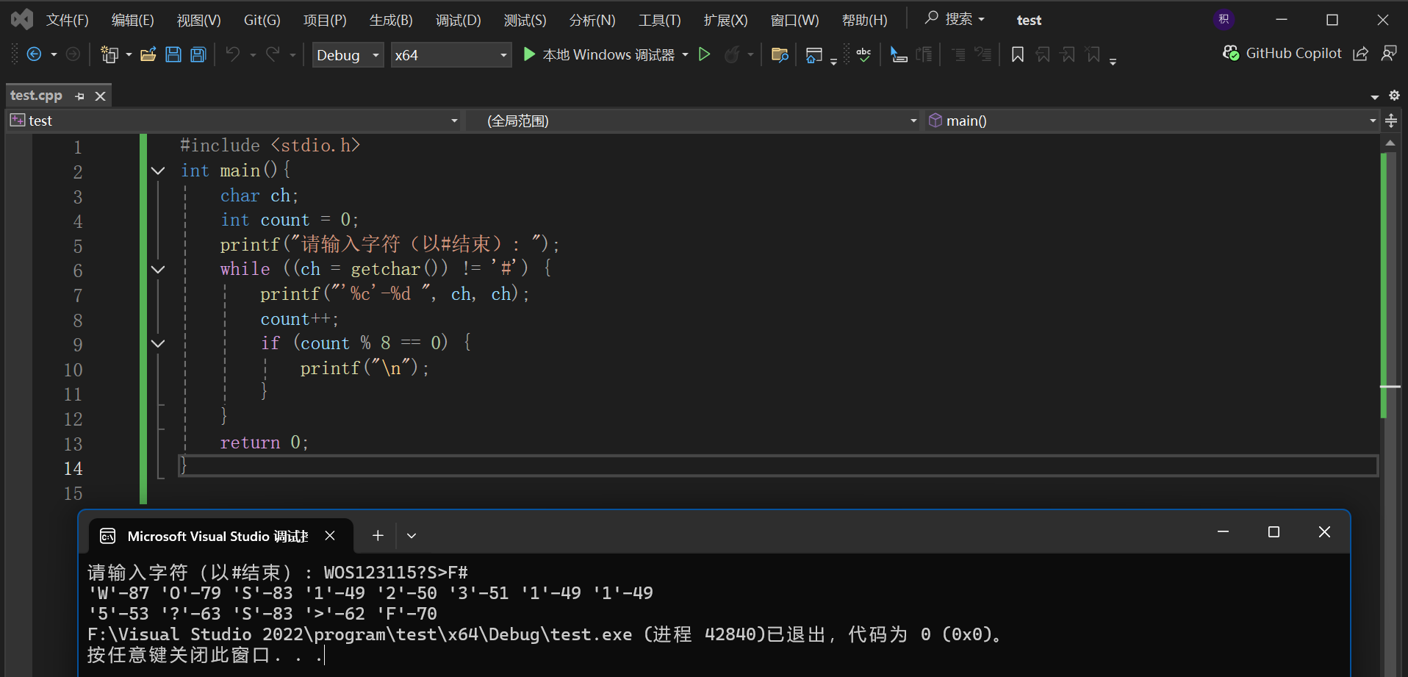Viewport: 1408px width, 677px height.
Task: Collapse the main function code block
Action: 158,171
